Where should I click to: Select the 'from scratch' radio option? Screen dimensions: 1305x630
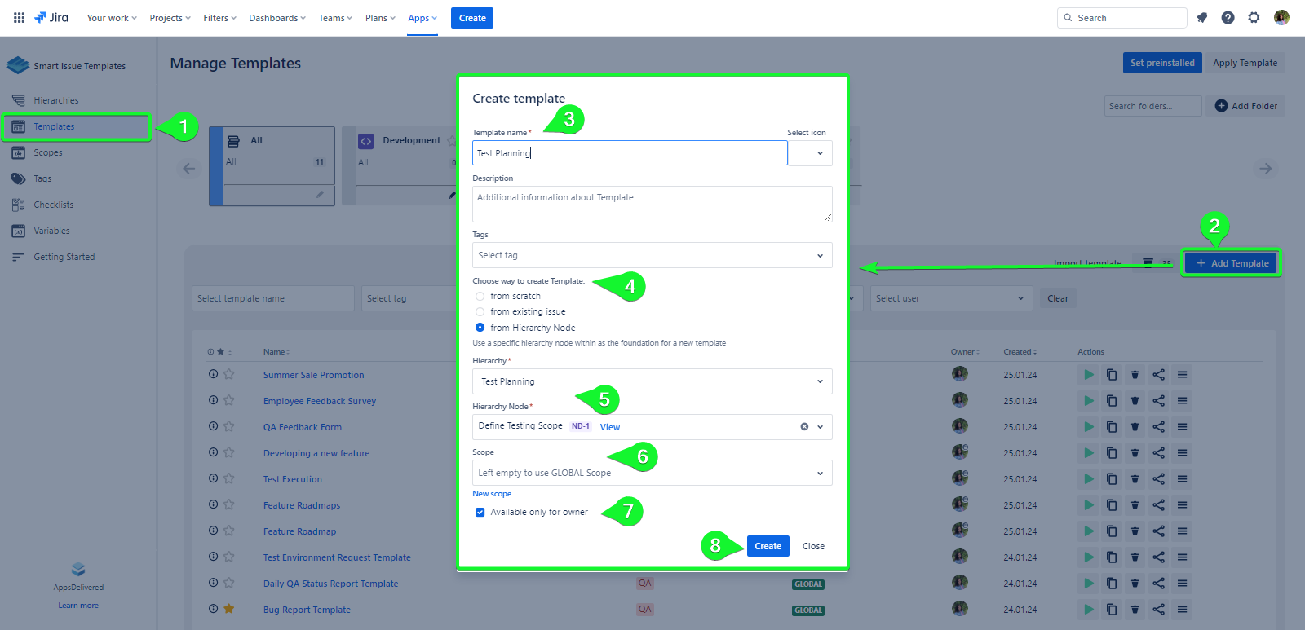(x=480, y=297)
